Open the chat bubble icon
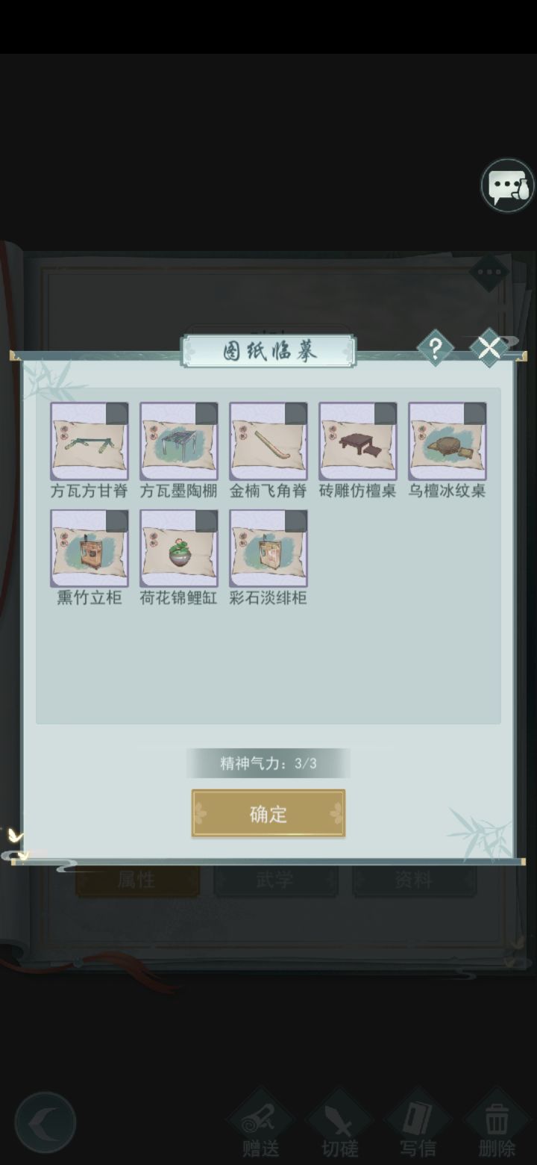This screenshot has height=1165, width=537. [508, 185]
